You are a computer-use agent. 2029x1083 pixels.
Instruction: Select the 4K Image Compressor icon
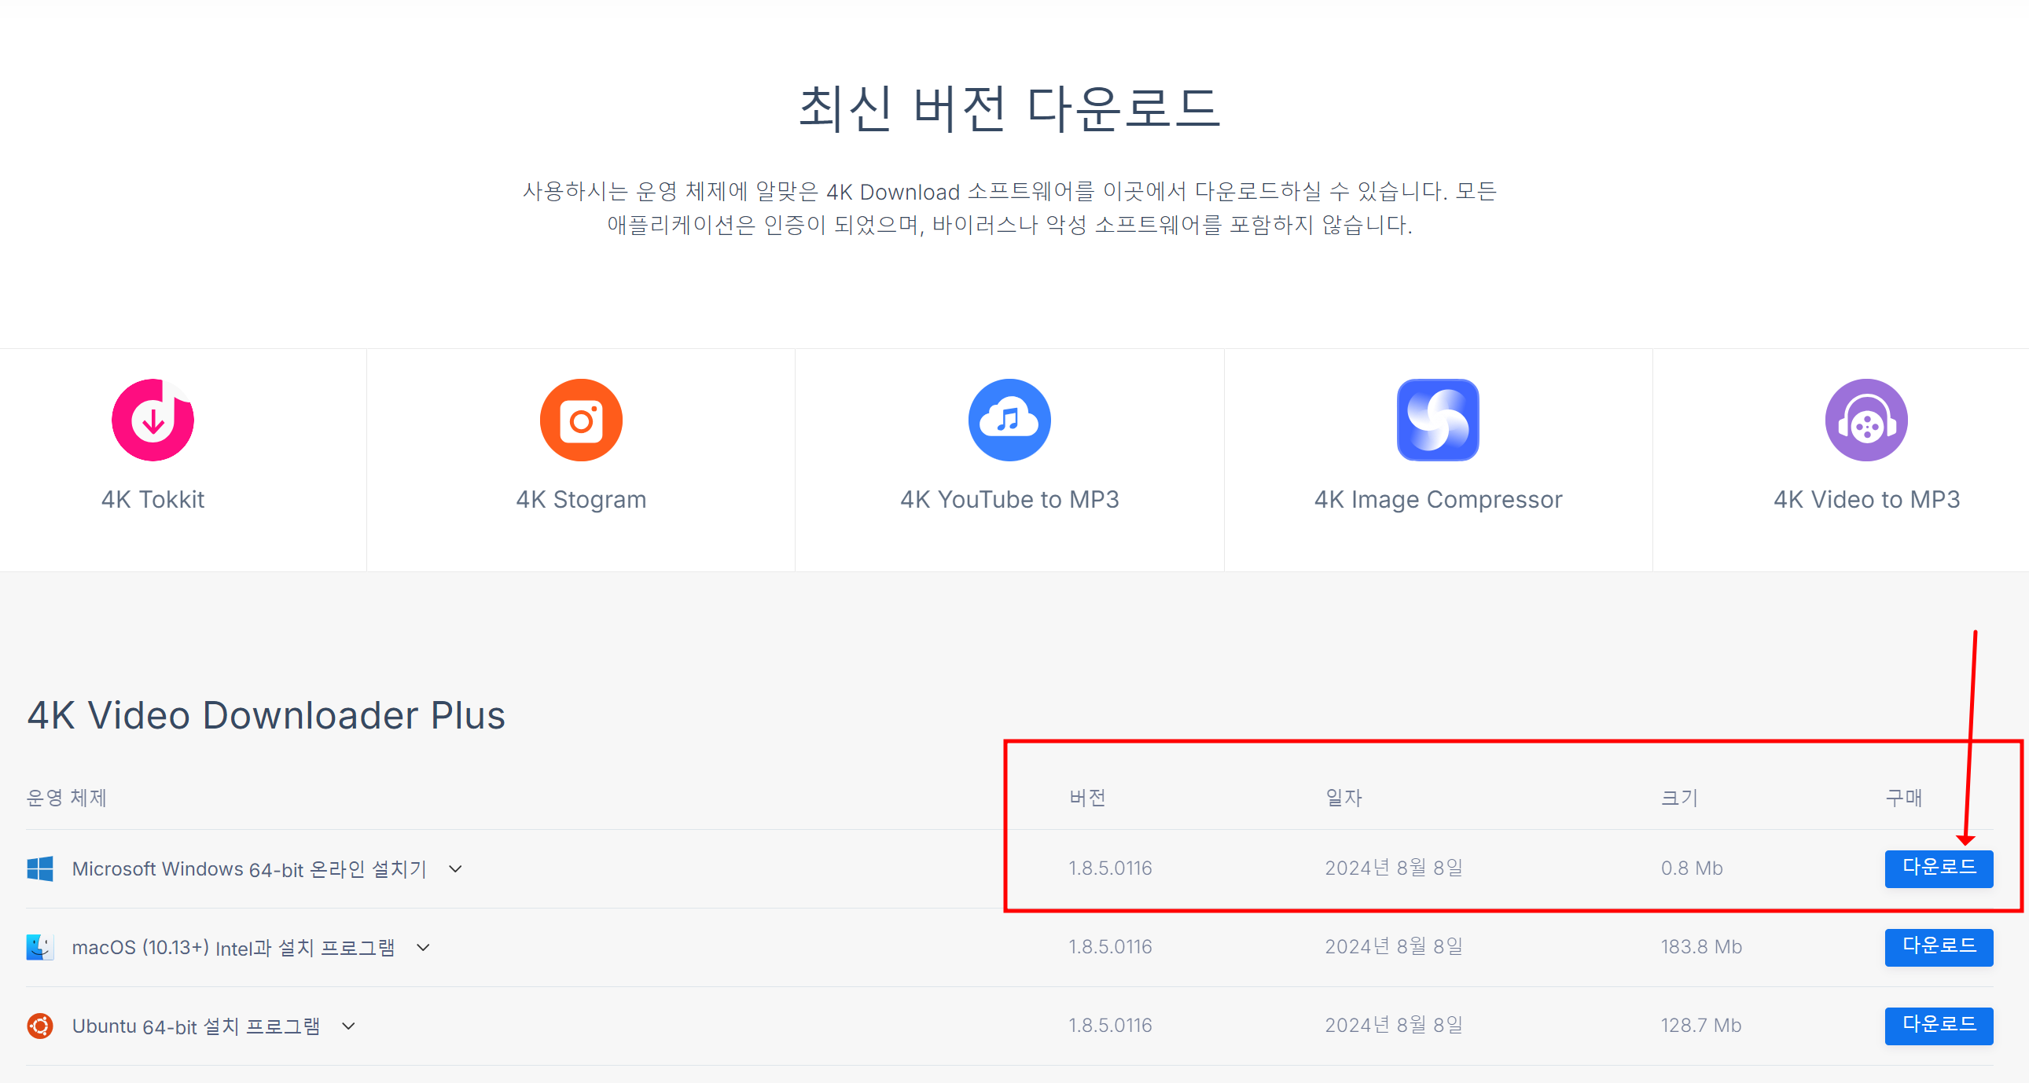click(x=1438, y=420)
